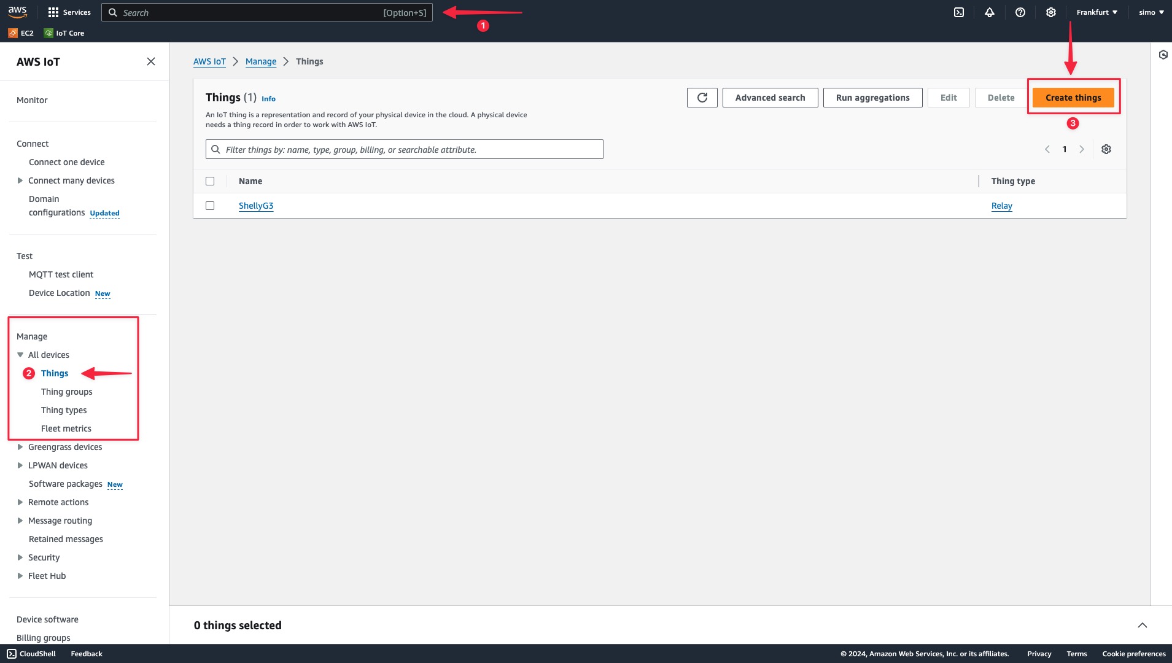Open the Frankfurt region dropdown

click(x=1096, y=12)
